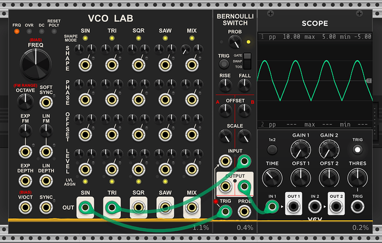Toggle the Scope TRIG button
The image size is (382, 243).
pyautogui.click(x=357, y=150)
